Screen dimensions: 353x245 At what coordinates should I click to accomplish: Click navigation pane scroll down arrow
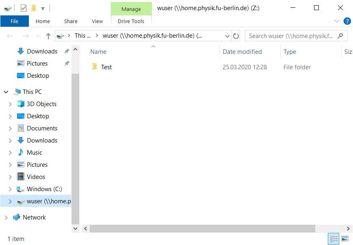pos(76,229)
